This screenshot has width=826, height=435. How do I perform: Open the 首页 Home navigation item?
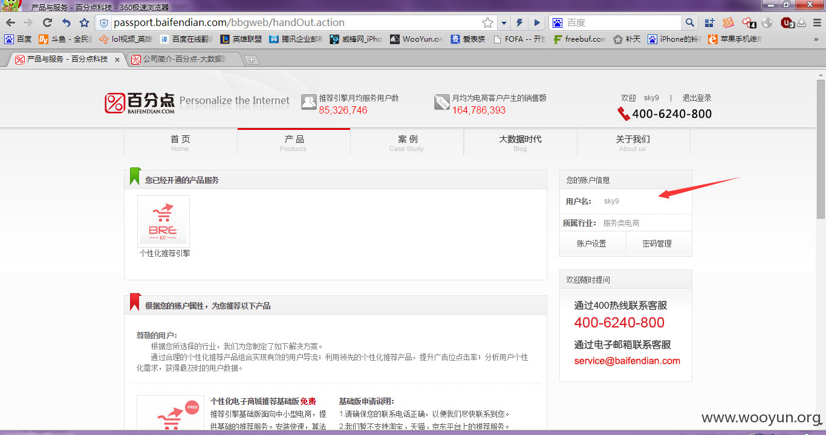click(x=180, y=143)
